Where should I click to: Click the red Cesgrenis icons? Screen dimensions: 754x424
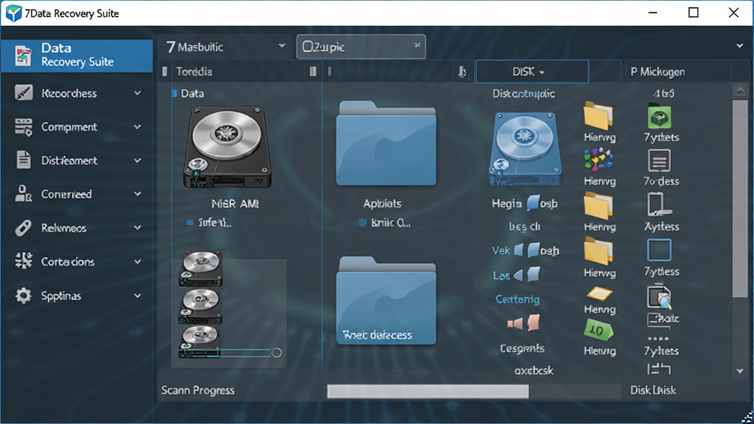tap(524, 323)
